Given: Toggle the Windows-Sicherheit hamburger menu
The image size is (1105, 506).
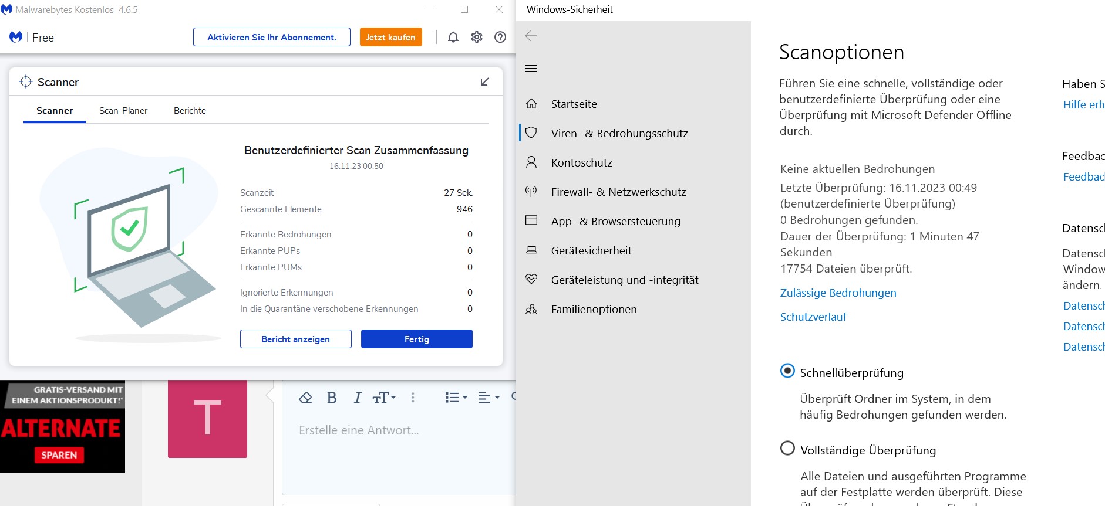Looking at the screenshot, I should (531, 68).
